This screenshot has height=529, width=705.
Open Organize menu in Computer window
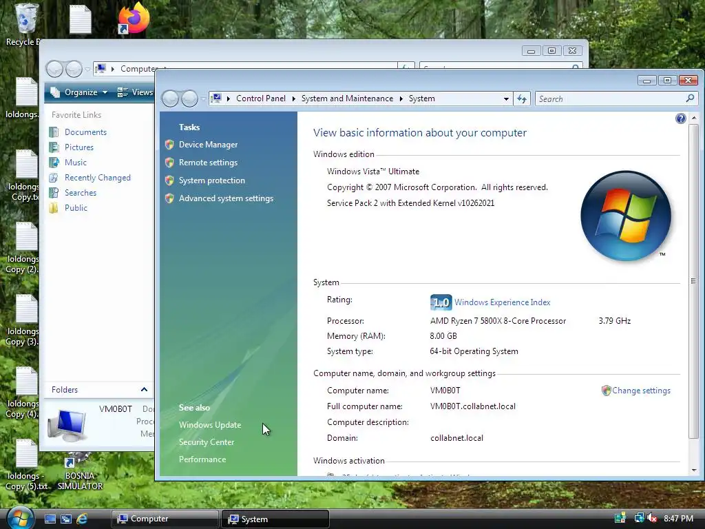tap(79, 92)
